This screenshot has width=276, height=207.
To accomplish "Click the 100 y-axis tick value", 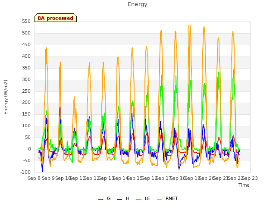I will [26, 125].
